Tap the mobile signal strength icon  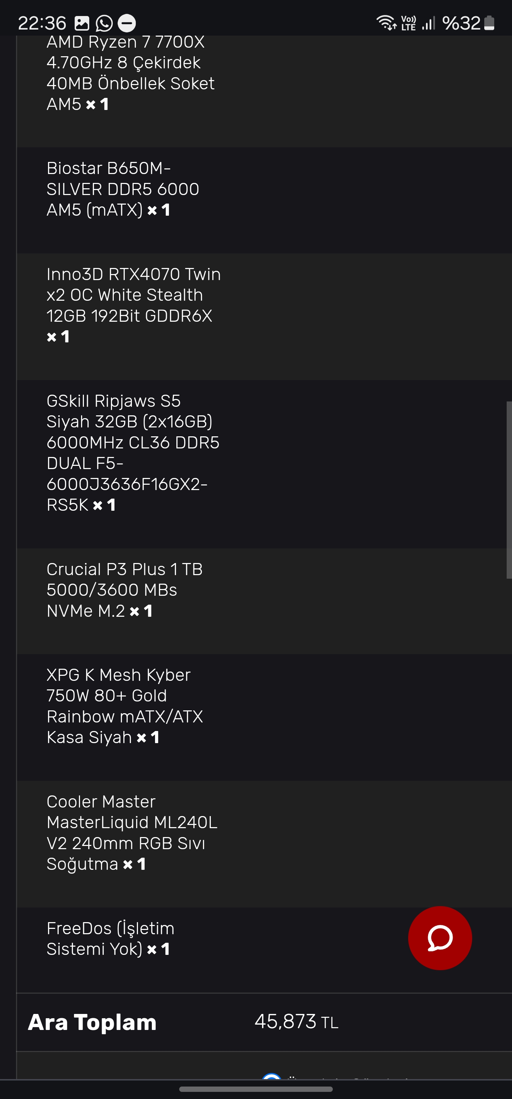[428, 23]
